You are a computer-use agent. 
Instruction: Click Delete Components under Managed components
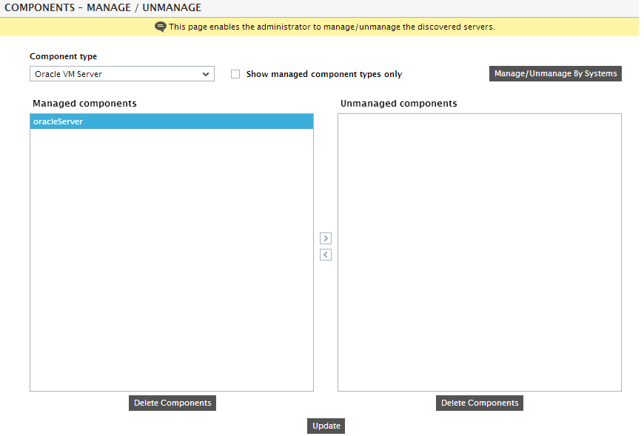[x=172, y=403]
